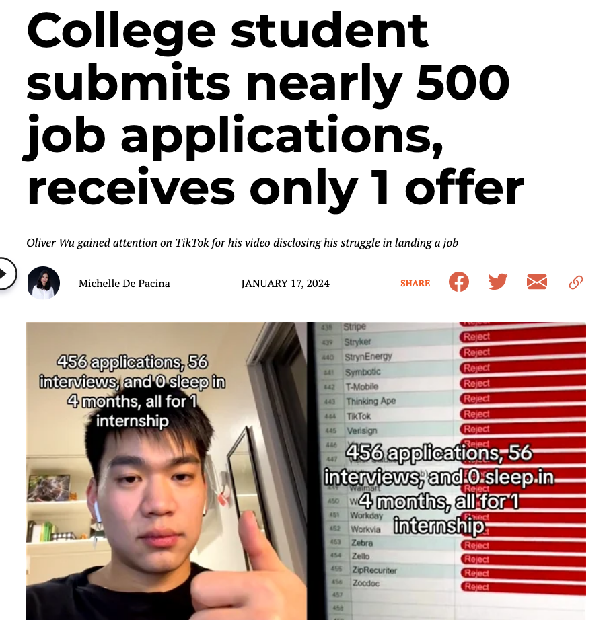Screen dimensions: 609x620
Task: Click the circular play button at left edge
Action: point(5,274)
